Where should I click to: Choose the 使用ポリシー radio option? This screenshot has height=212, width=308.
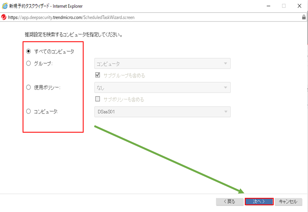point(29,87)
